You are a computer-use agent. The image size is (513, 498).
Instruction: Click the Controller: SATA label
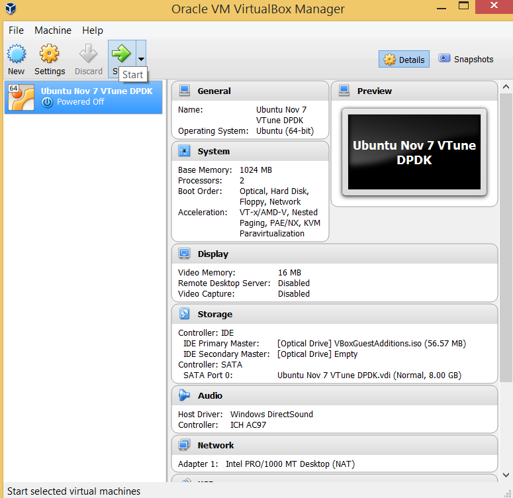click(x=210, y=365)
